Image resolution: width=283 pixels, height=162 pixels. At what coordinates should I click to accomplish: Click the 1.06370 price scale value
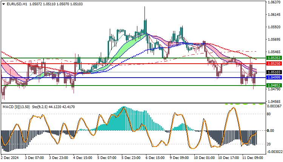click(274, 2)
